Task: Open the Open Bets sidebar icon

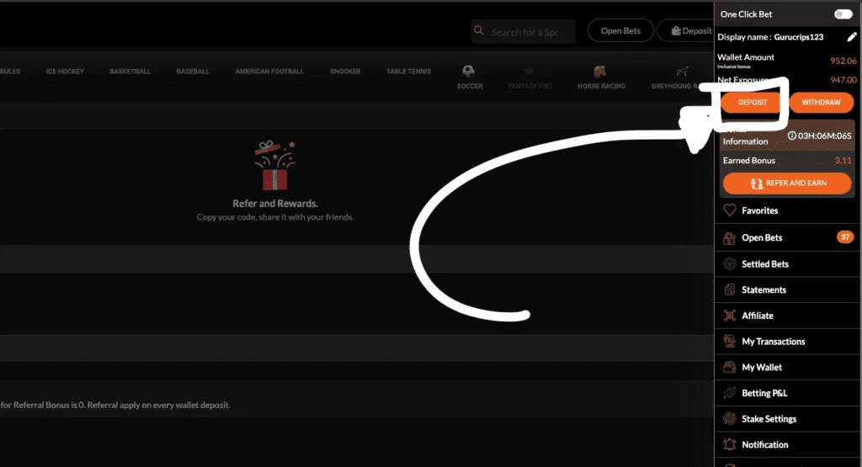Action: click(x=730, y=237)
